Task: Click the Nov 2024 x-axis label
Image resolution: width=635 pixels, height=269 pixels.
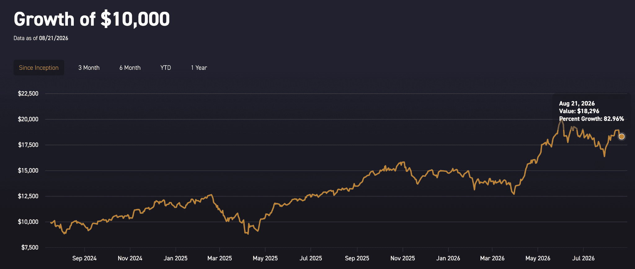Action: 130,258
